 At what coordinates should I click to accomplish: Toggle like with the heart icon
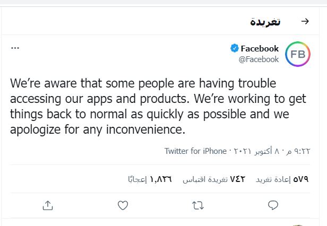123,205
